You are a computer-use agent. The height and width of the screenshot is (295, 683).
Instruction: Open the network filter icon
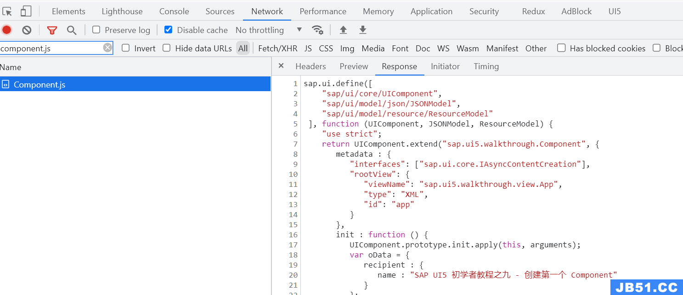(x=52, y=30)
